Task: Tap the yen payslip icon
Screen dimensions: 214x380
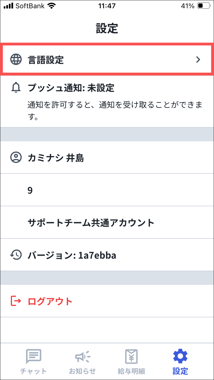Action: pyautogui.click(x=131, y=356)
